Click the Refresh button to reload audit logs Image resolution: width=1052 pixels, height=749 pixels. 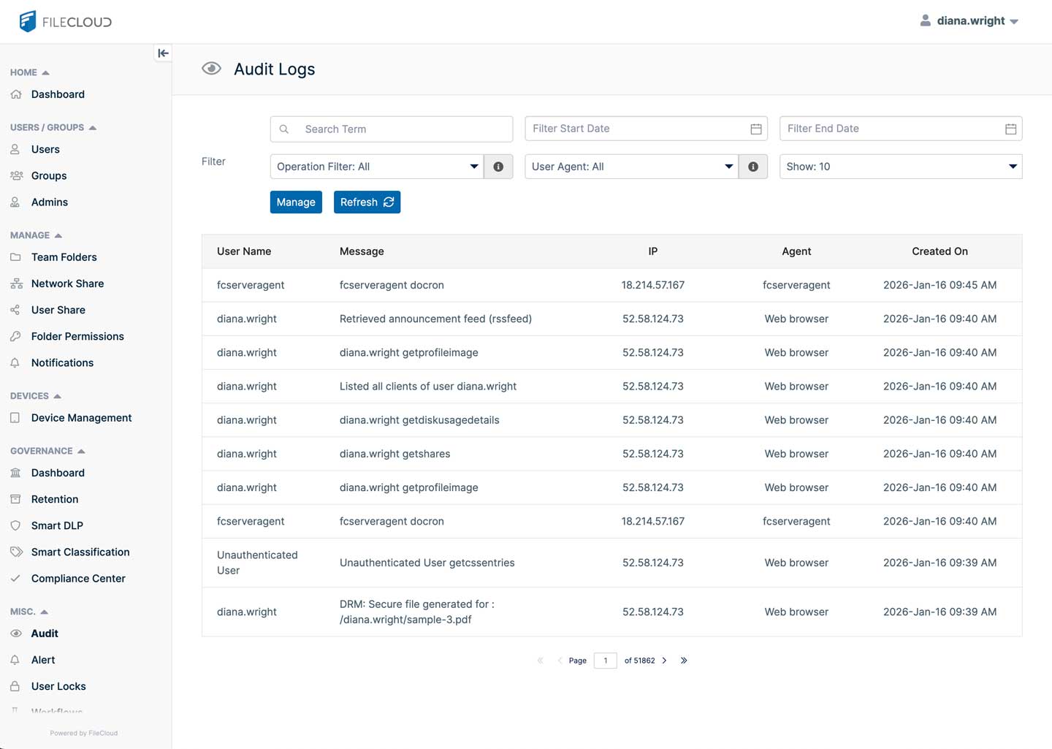[x=367, y=202]
